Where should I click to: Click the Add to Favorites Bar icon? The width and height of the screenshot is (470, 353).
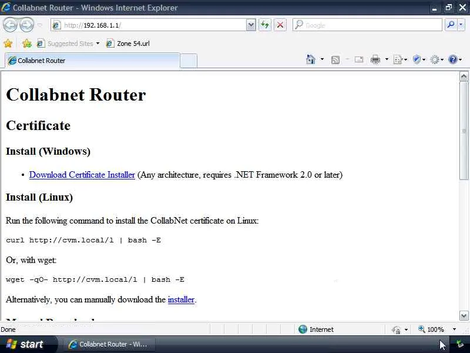(x=26, y=44)
